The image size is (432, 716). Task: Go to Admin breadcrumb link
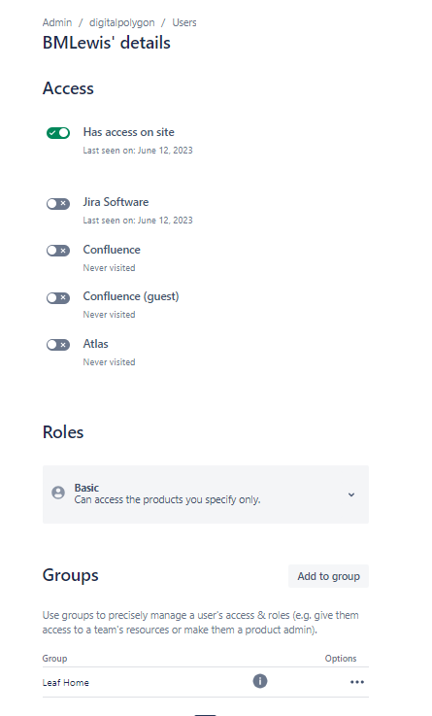tap(57, 22)
